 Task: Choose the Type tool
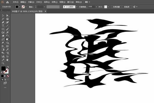coord(3,26)
